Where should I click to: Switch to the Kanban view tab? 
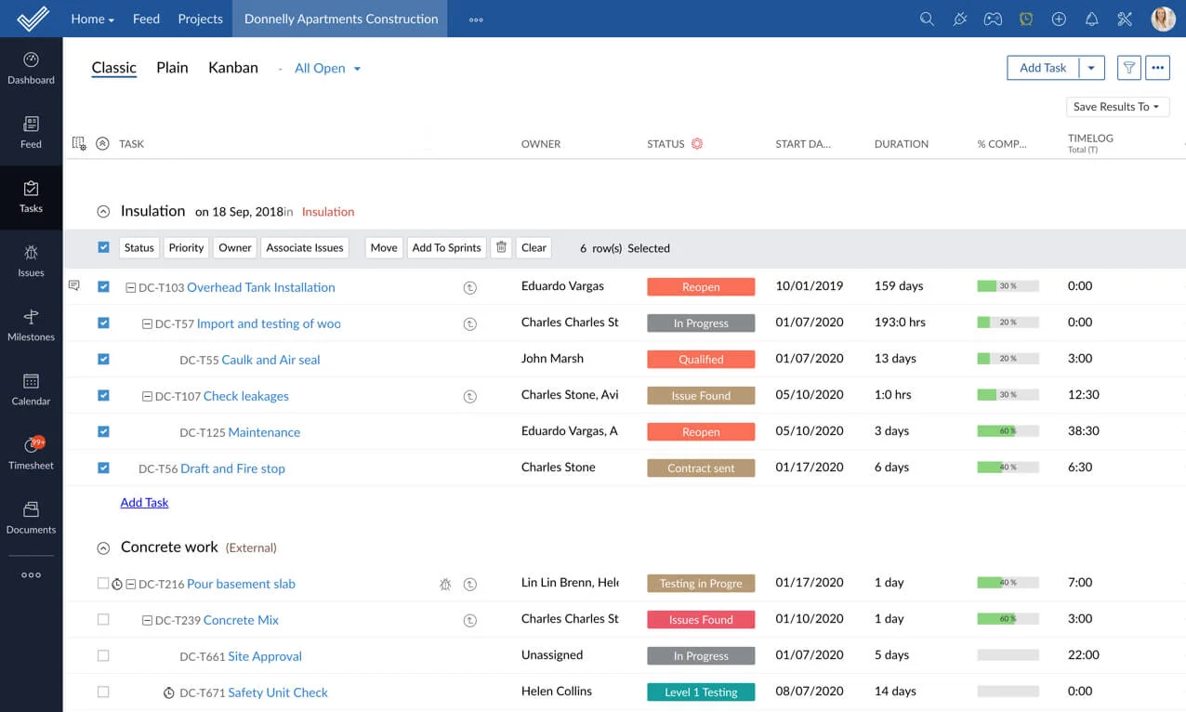pos(232,68)
